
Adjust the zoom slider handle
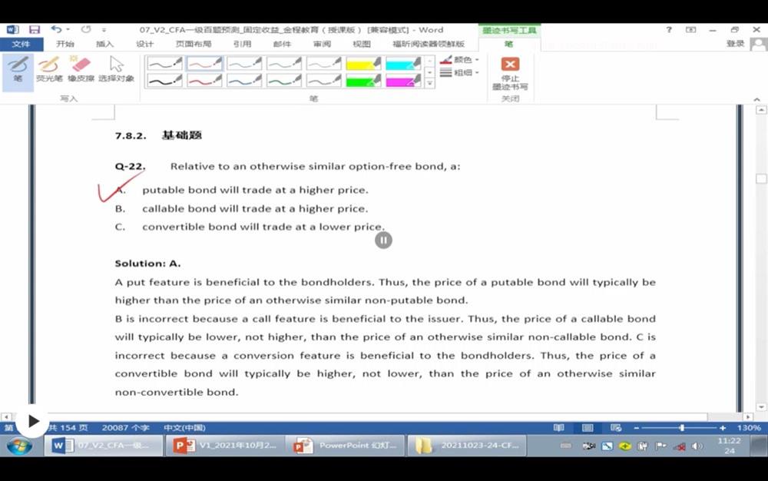pos(682,428)
